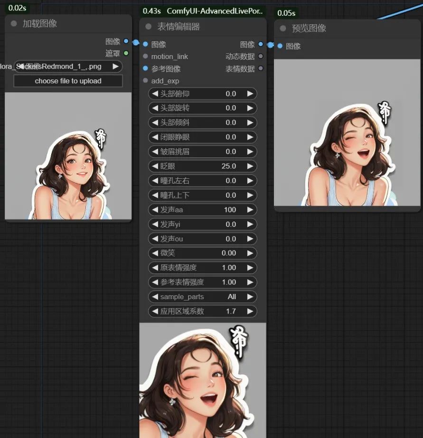This screenshot has width=423, height=438.
Task: Collapse the 加载图像 node via its title dot
Action: [x=14, y=23]
